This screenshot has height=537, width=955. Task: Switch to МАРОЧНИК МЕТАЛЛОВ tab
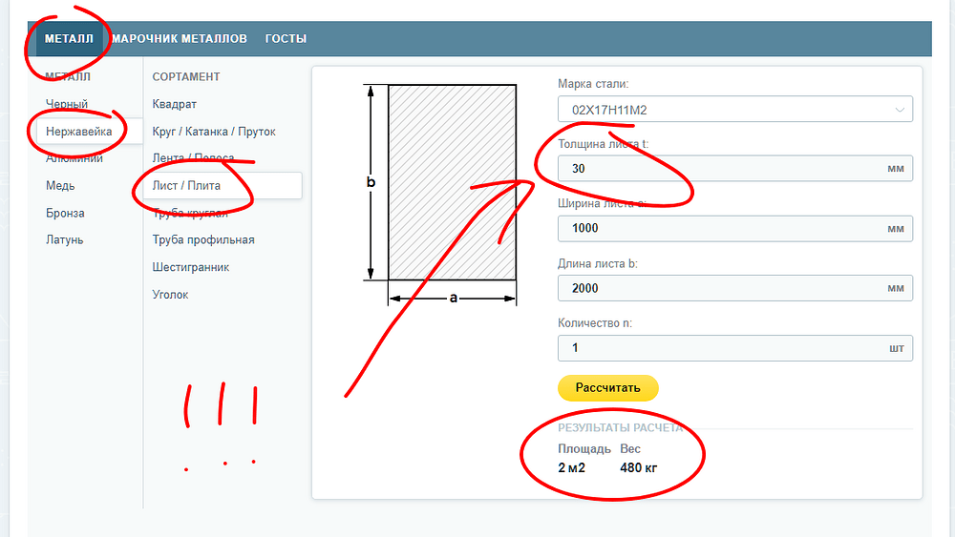click(180, 38)
